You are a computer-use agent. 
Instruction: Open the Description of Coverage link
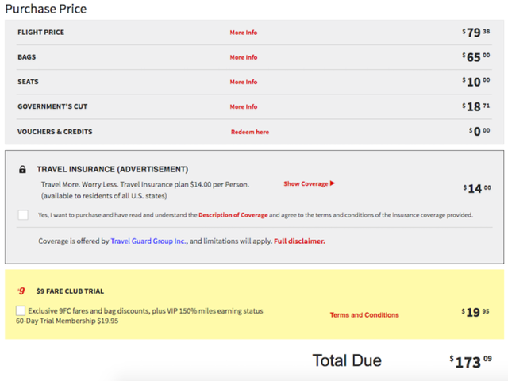point(233,215)
